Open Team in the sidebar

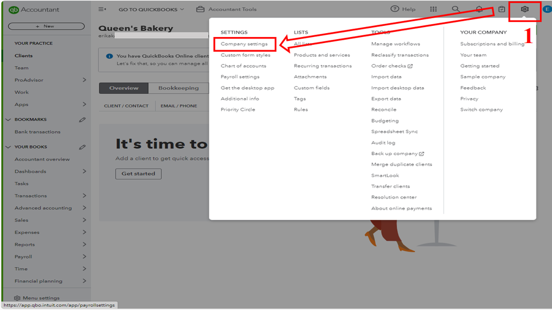click(x=22, y=68)
